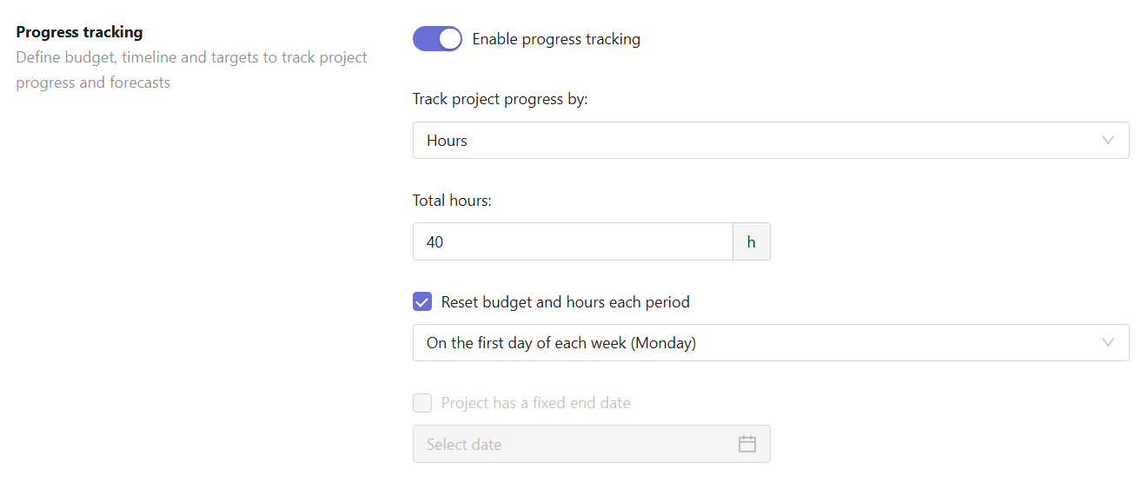Screen dimensions: 1141x495
Task: Click the Select date field
Action: [x=592, y=444]
